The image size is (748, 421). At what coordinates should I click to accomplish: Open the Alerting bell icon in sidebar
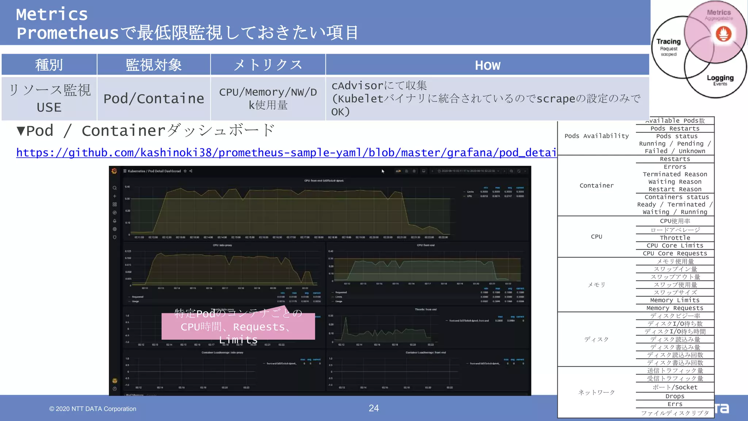115,221
